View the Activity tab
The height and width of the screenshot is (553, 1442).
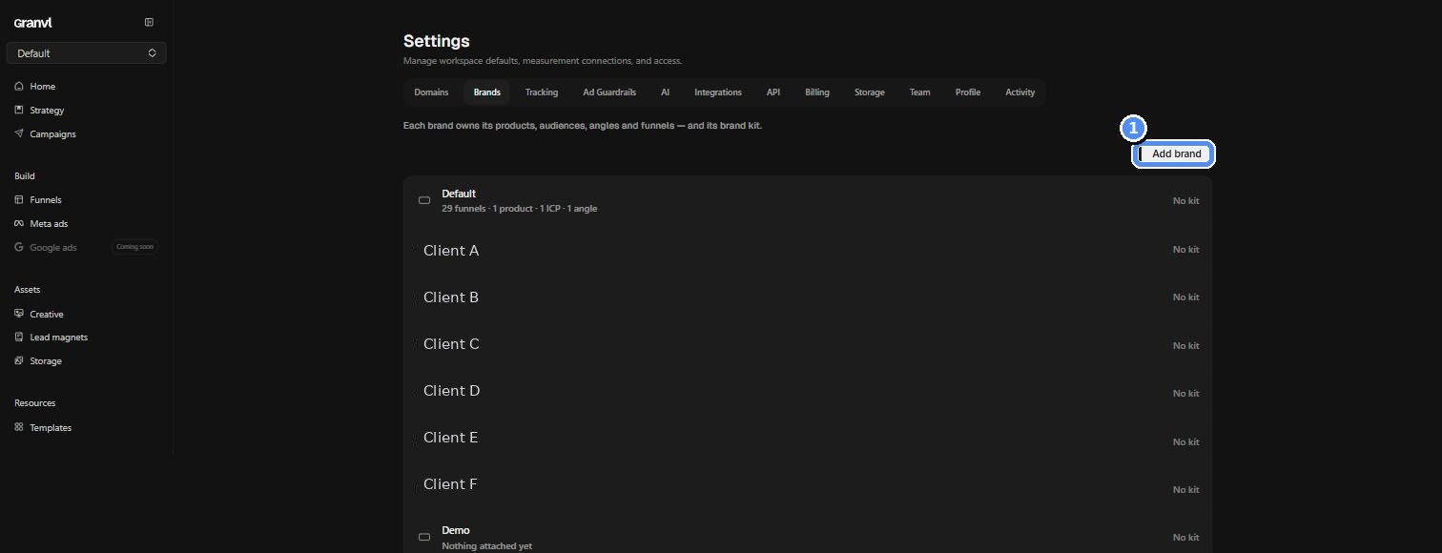1020,92
